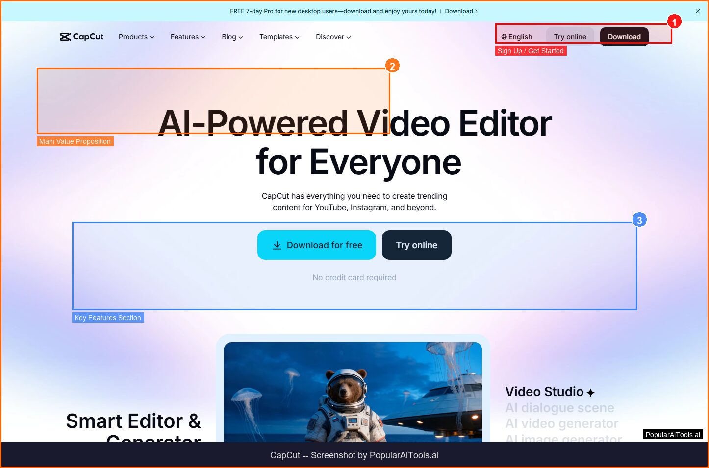
Task: Open the Download link in the promo banner
Action: click(459, 11)
